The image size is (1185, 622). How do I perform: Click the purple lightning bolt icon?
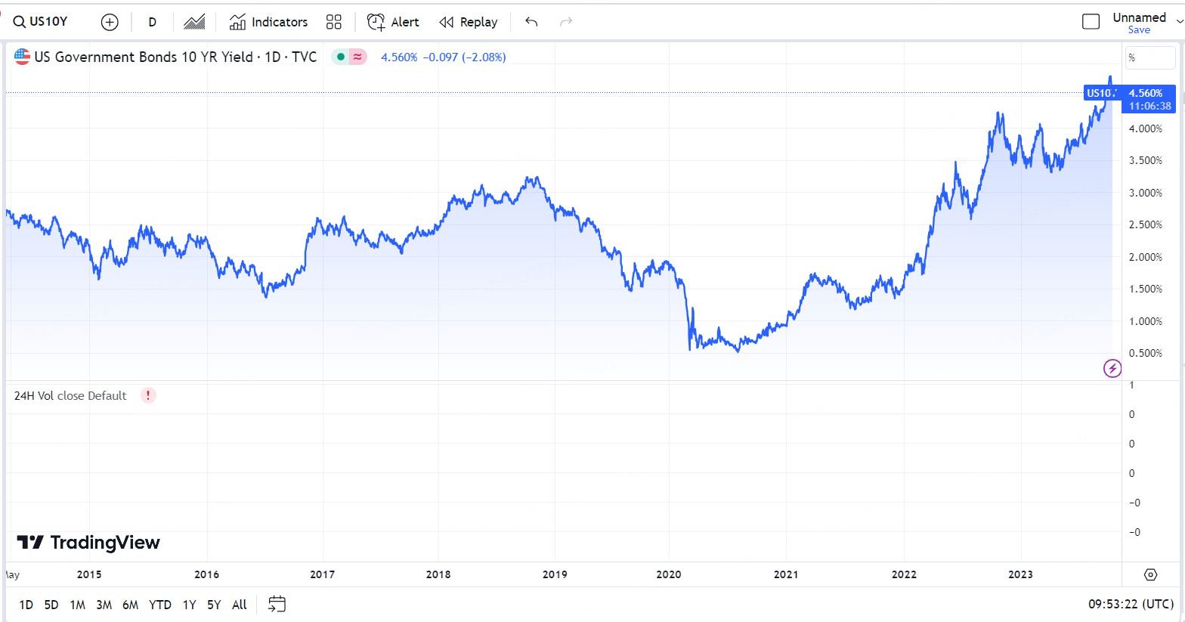tap(1112, 368)
